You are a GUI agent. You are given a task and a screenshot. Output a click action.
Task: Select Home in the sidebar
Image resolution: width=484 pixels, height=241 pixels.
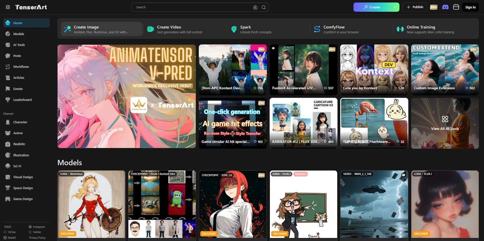coord(27,23)
